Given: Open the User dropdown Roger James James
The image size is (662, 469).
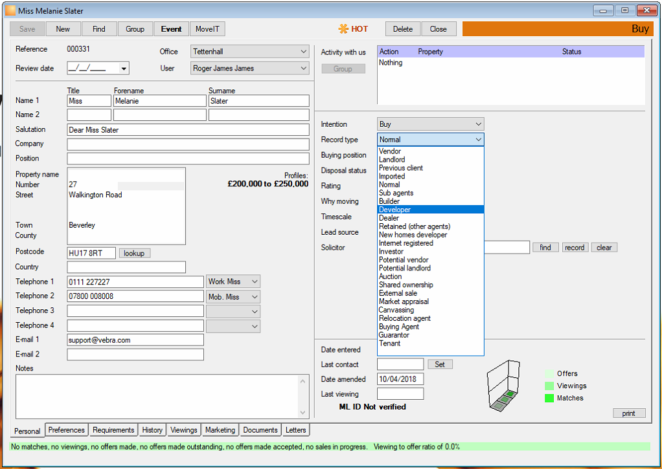Looking at the screenshot, I should pyautogui.click(x=250, y=68).
